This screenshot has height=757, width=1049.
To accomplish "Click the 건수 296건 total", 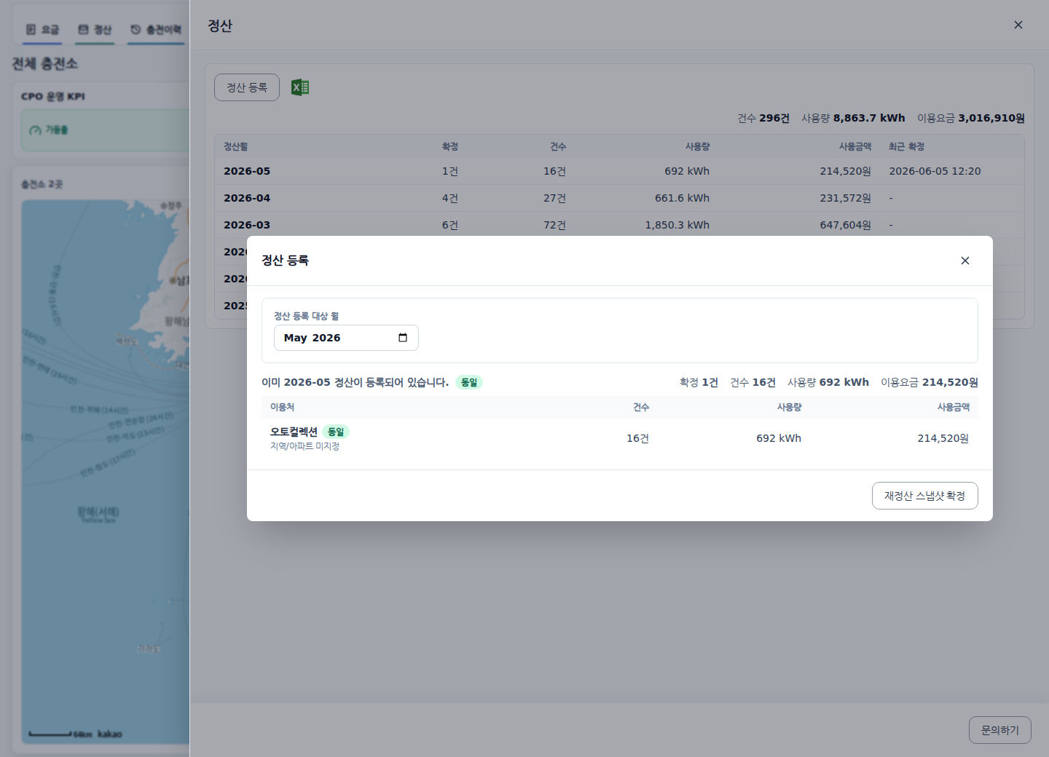I will click(x=763, y=118).
